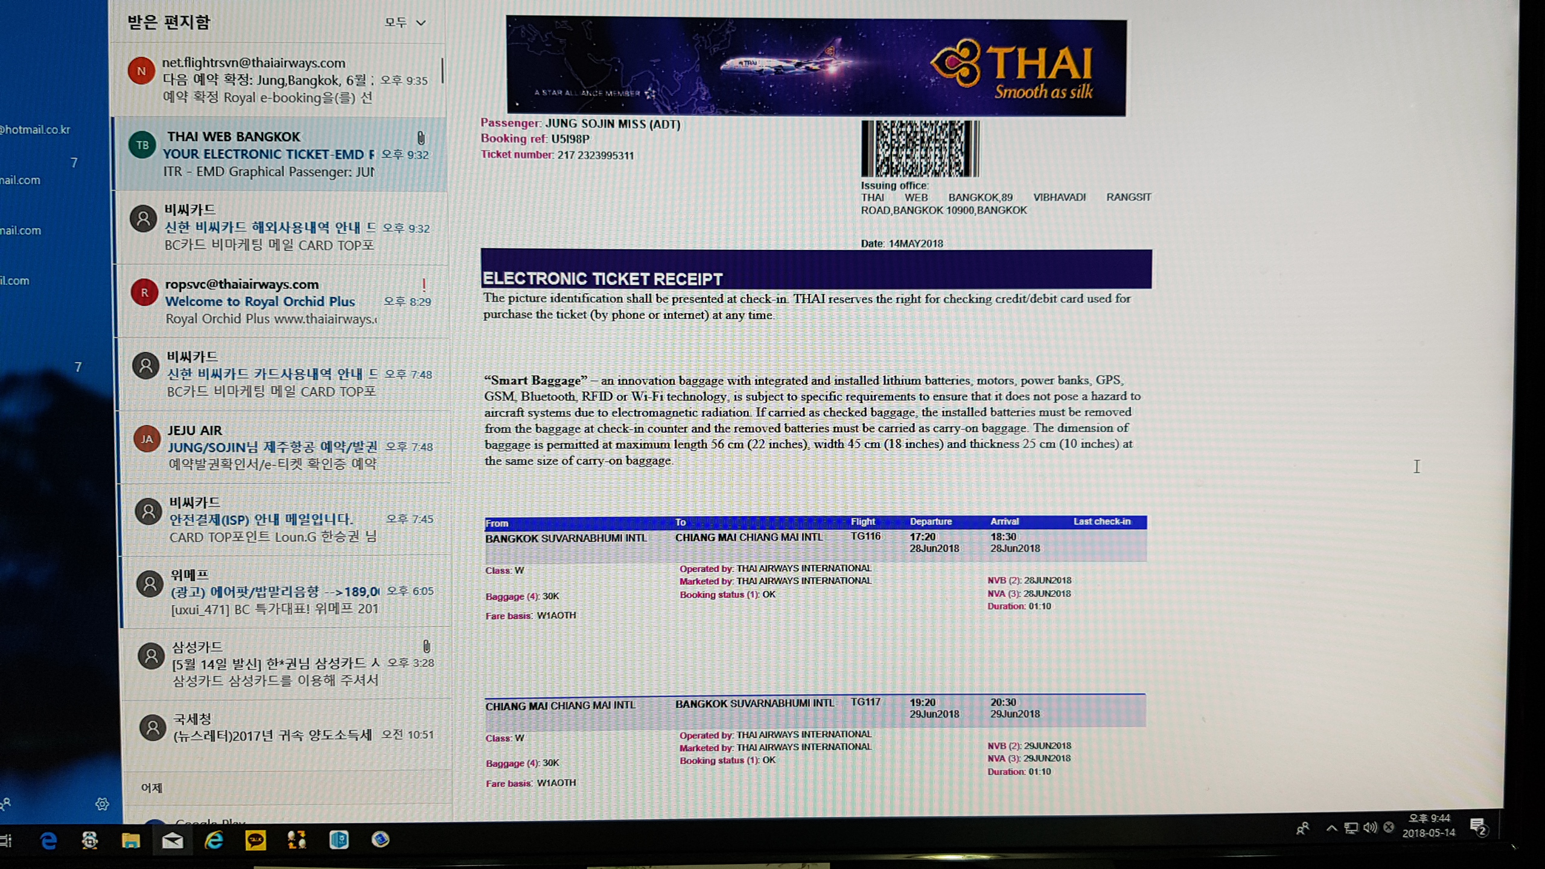Open email from net.flightrsvn@thaiairways.com
The width and height of the screenshot is (1545, 869).
point(279,80)
